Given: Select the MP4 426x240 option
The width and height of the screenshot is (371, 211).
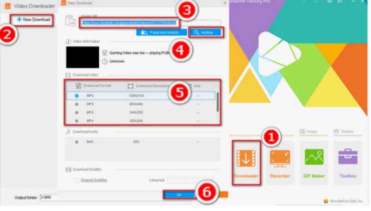Looking at the screenshot, I should [x=141, y=120].
